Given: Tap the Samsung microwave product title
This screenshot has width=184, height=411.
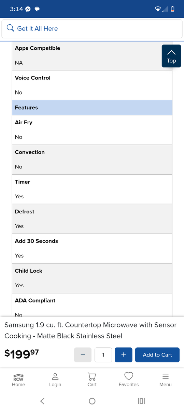Looking at the screenshot, I should 90,331.
